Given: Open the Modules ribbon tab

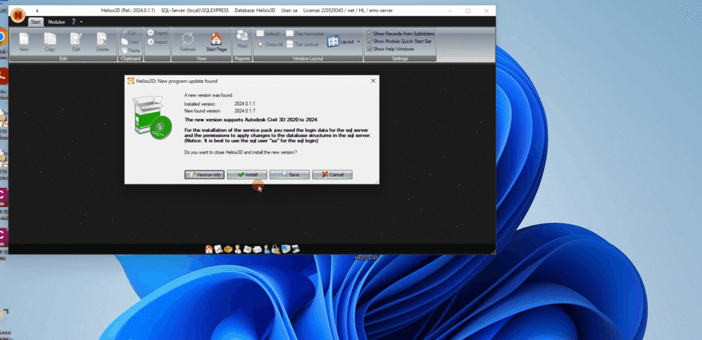Looking at the screenshot, I should pos(56,22).
